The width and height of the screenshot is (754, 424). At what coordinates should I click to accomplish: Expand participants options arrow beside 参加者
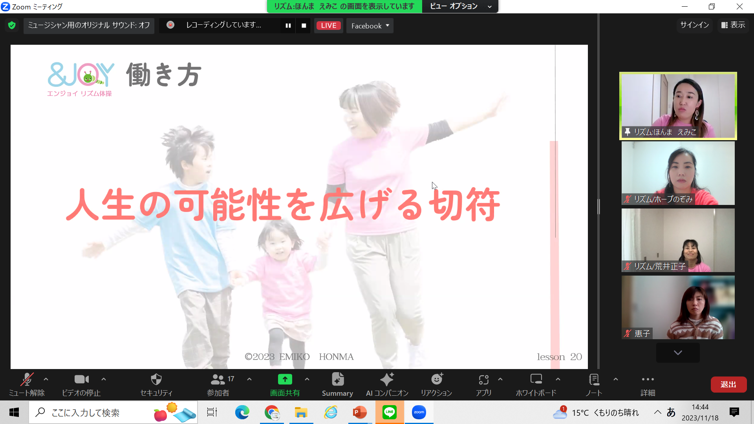pos(249,379)
